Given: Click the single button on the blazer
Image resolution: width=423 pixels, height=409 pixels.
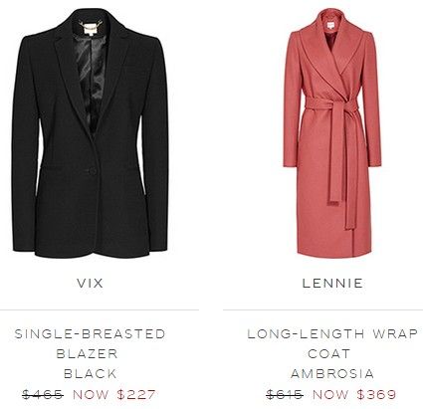Looking at the screenshot, I should [x=92, y=171].
